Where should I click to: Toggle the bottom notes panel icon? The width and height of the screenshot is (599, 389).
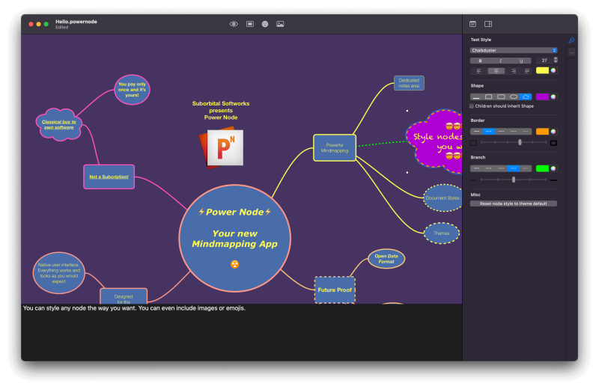coord(472,24)
